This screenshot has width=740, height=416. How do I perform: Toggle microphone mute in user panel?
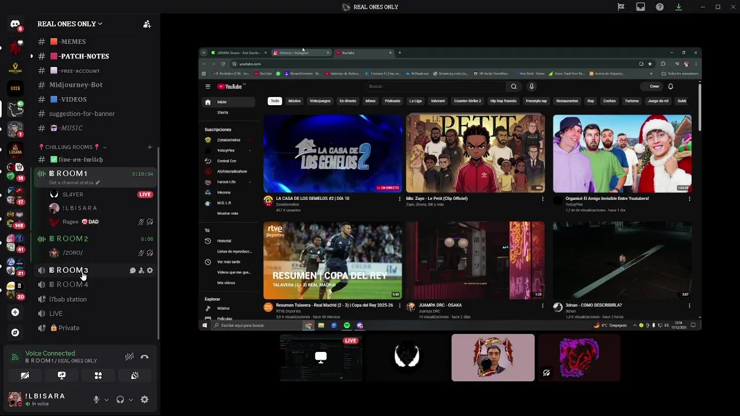coord(97,399)
